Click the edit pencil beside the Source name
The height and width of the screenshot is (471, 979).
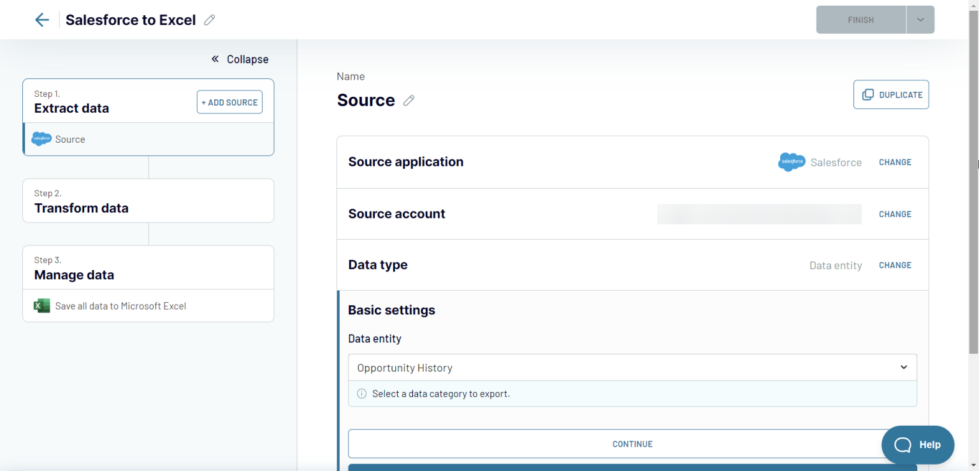point(409,100)
